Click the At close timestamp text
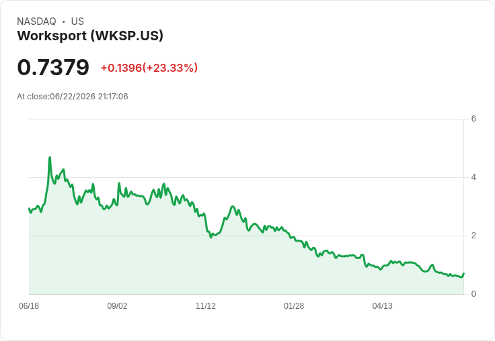 pyautogui.click(x=73, y=97)
